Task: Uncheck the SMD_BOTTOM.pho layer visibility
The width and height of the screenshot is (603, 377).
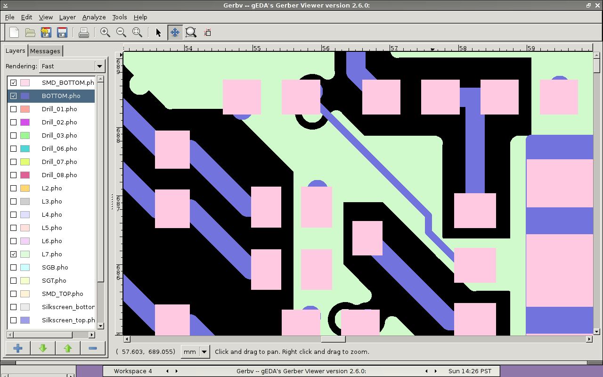Action: 14,82
